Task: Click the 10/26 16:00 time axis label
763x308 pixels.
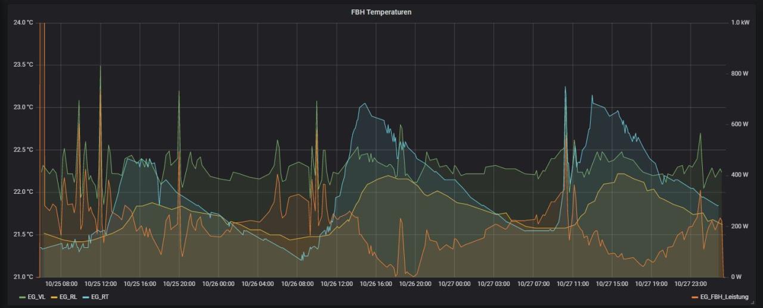Action: 376,284
